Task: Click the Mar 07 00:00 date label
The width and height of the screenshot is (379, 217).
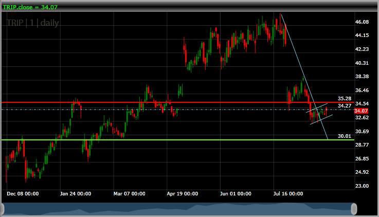Action: [x=129, y=194]
